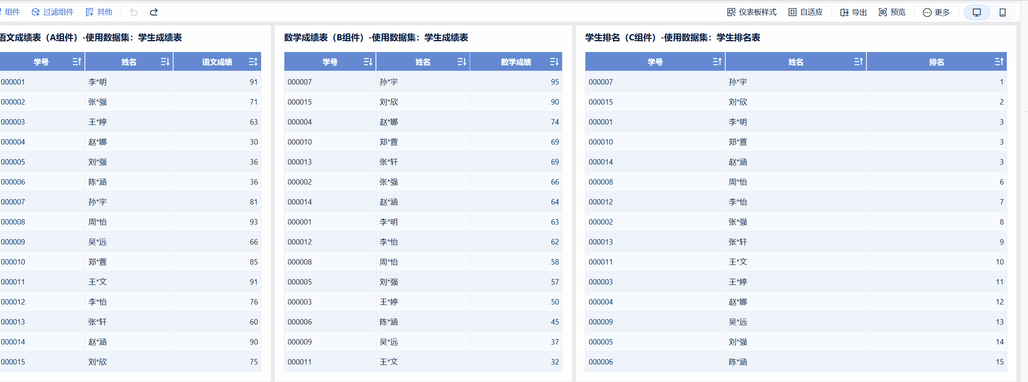The width and height of the screenshot is (1028, 382).
Task: Click the 导出 export button
Action: tap(853, 12)
